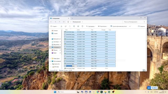Viewport: 168px width, 94px height.
Task: Open new tab with plus button
Action: 72,18
